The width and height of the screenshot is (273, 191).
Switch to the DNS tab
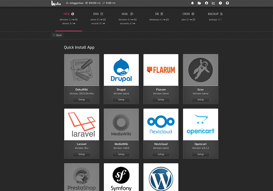98,14
